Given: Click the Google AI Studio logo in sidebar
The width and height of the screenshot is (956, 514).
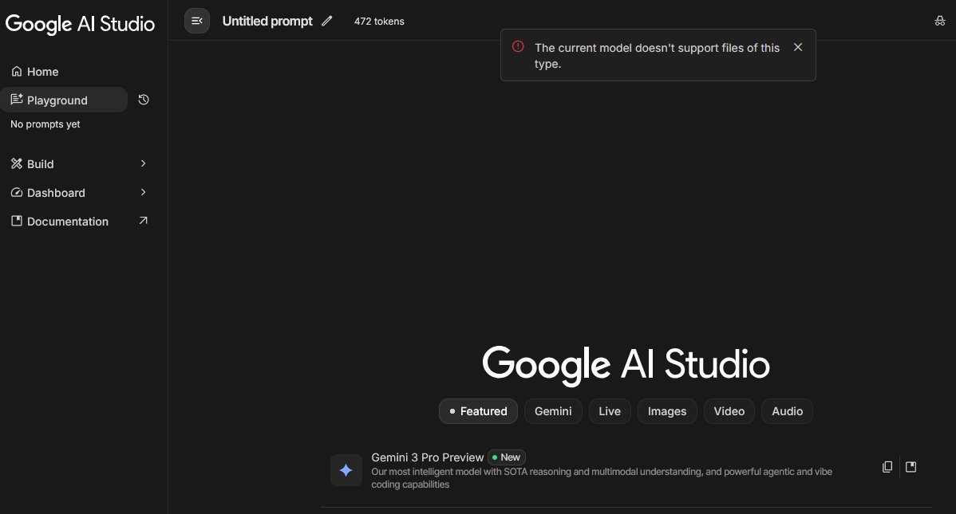Looking at the screenshot, I should (x=80, y=24).
